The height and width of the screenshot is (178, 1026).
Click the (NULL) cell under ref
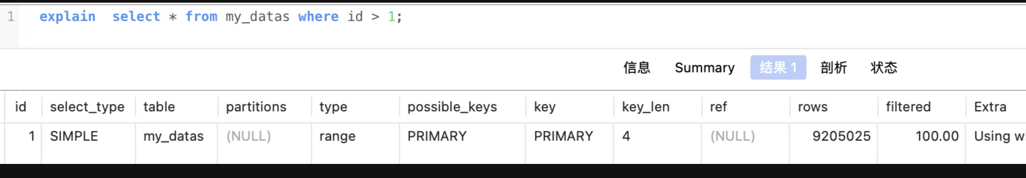click(x=732, y=136)
